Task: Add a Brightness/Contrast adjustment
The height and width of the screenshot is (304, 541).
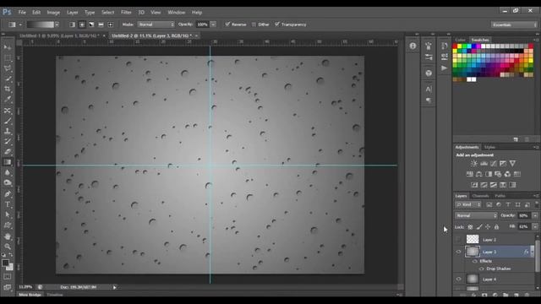Action: (474, 163)
